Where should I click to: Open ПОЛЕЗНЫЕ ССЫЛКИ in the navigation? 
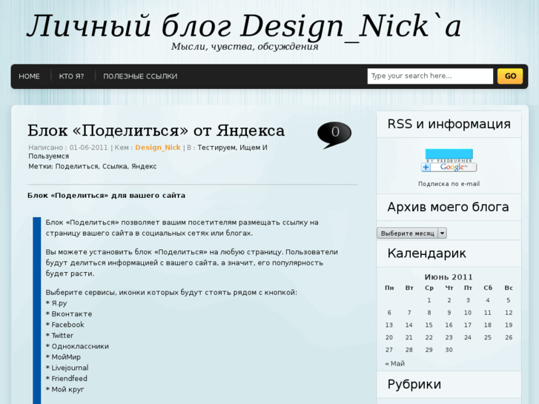(140, 76)
